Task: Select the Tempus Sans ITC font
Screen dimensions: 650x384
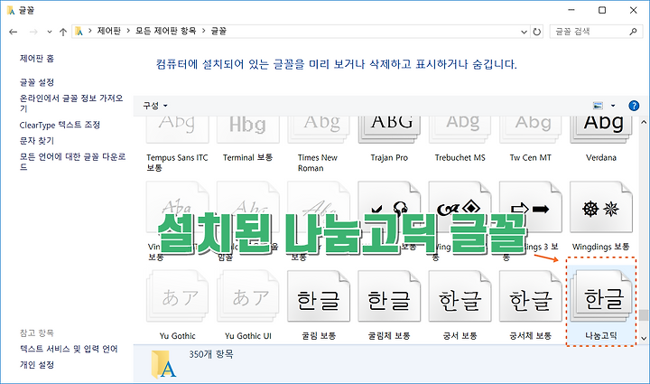Action: coord(178,143)
